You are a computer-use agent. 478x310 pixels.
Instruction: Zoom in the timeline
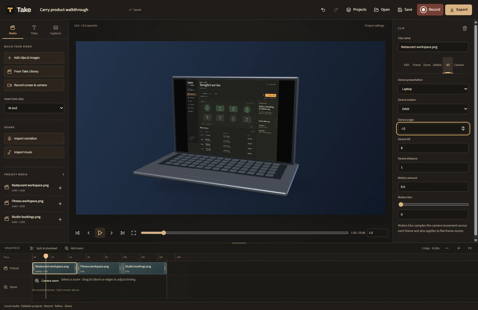459,248
